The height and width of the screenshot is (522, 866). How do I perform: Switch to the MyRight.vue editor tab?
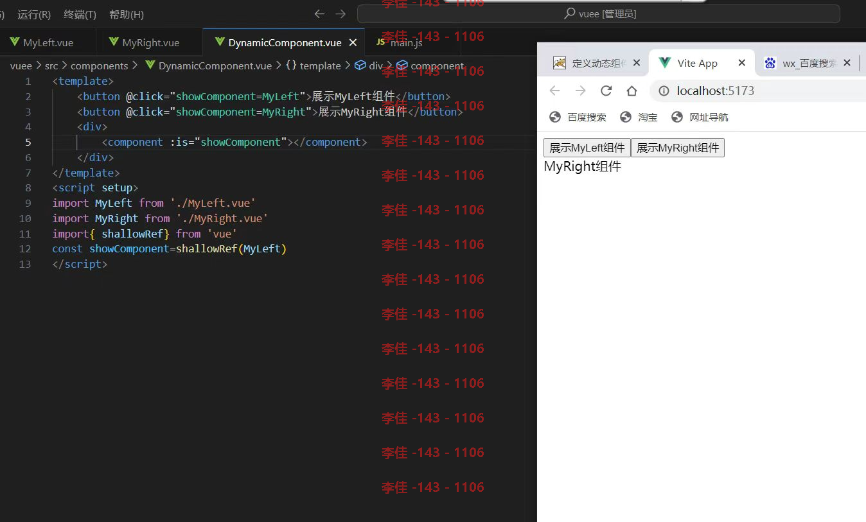150,43
